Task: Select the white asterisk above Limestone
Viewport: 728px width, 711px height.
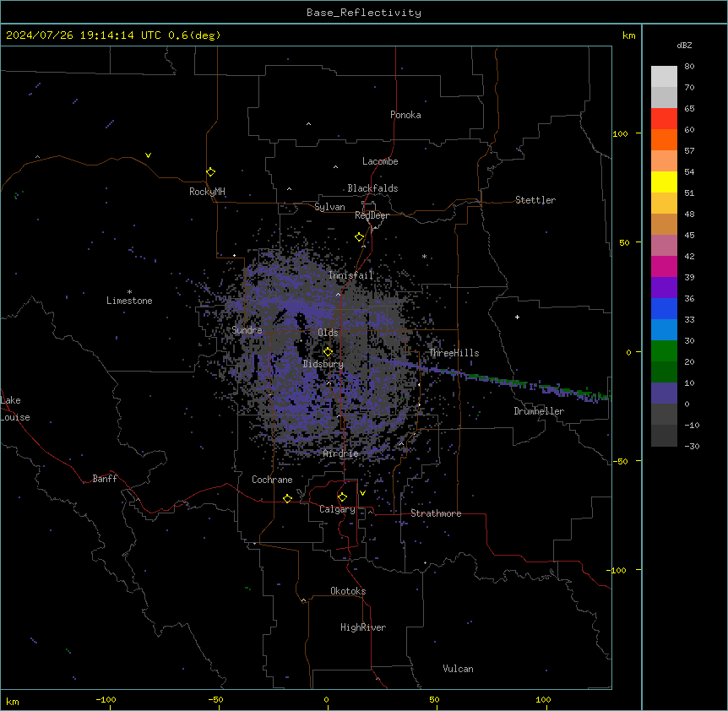Action: pyautogui.click(x=129, y=292)
